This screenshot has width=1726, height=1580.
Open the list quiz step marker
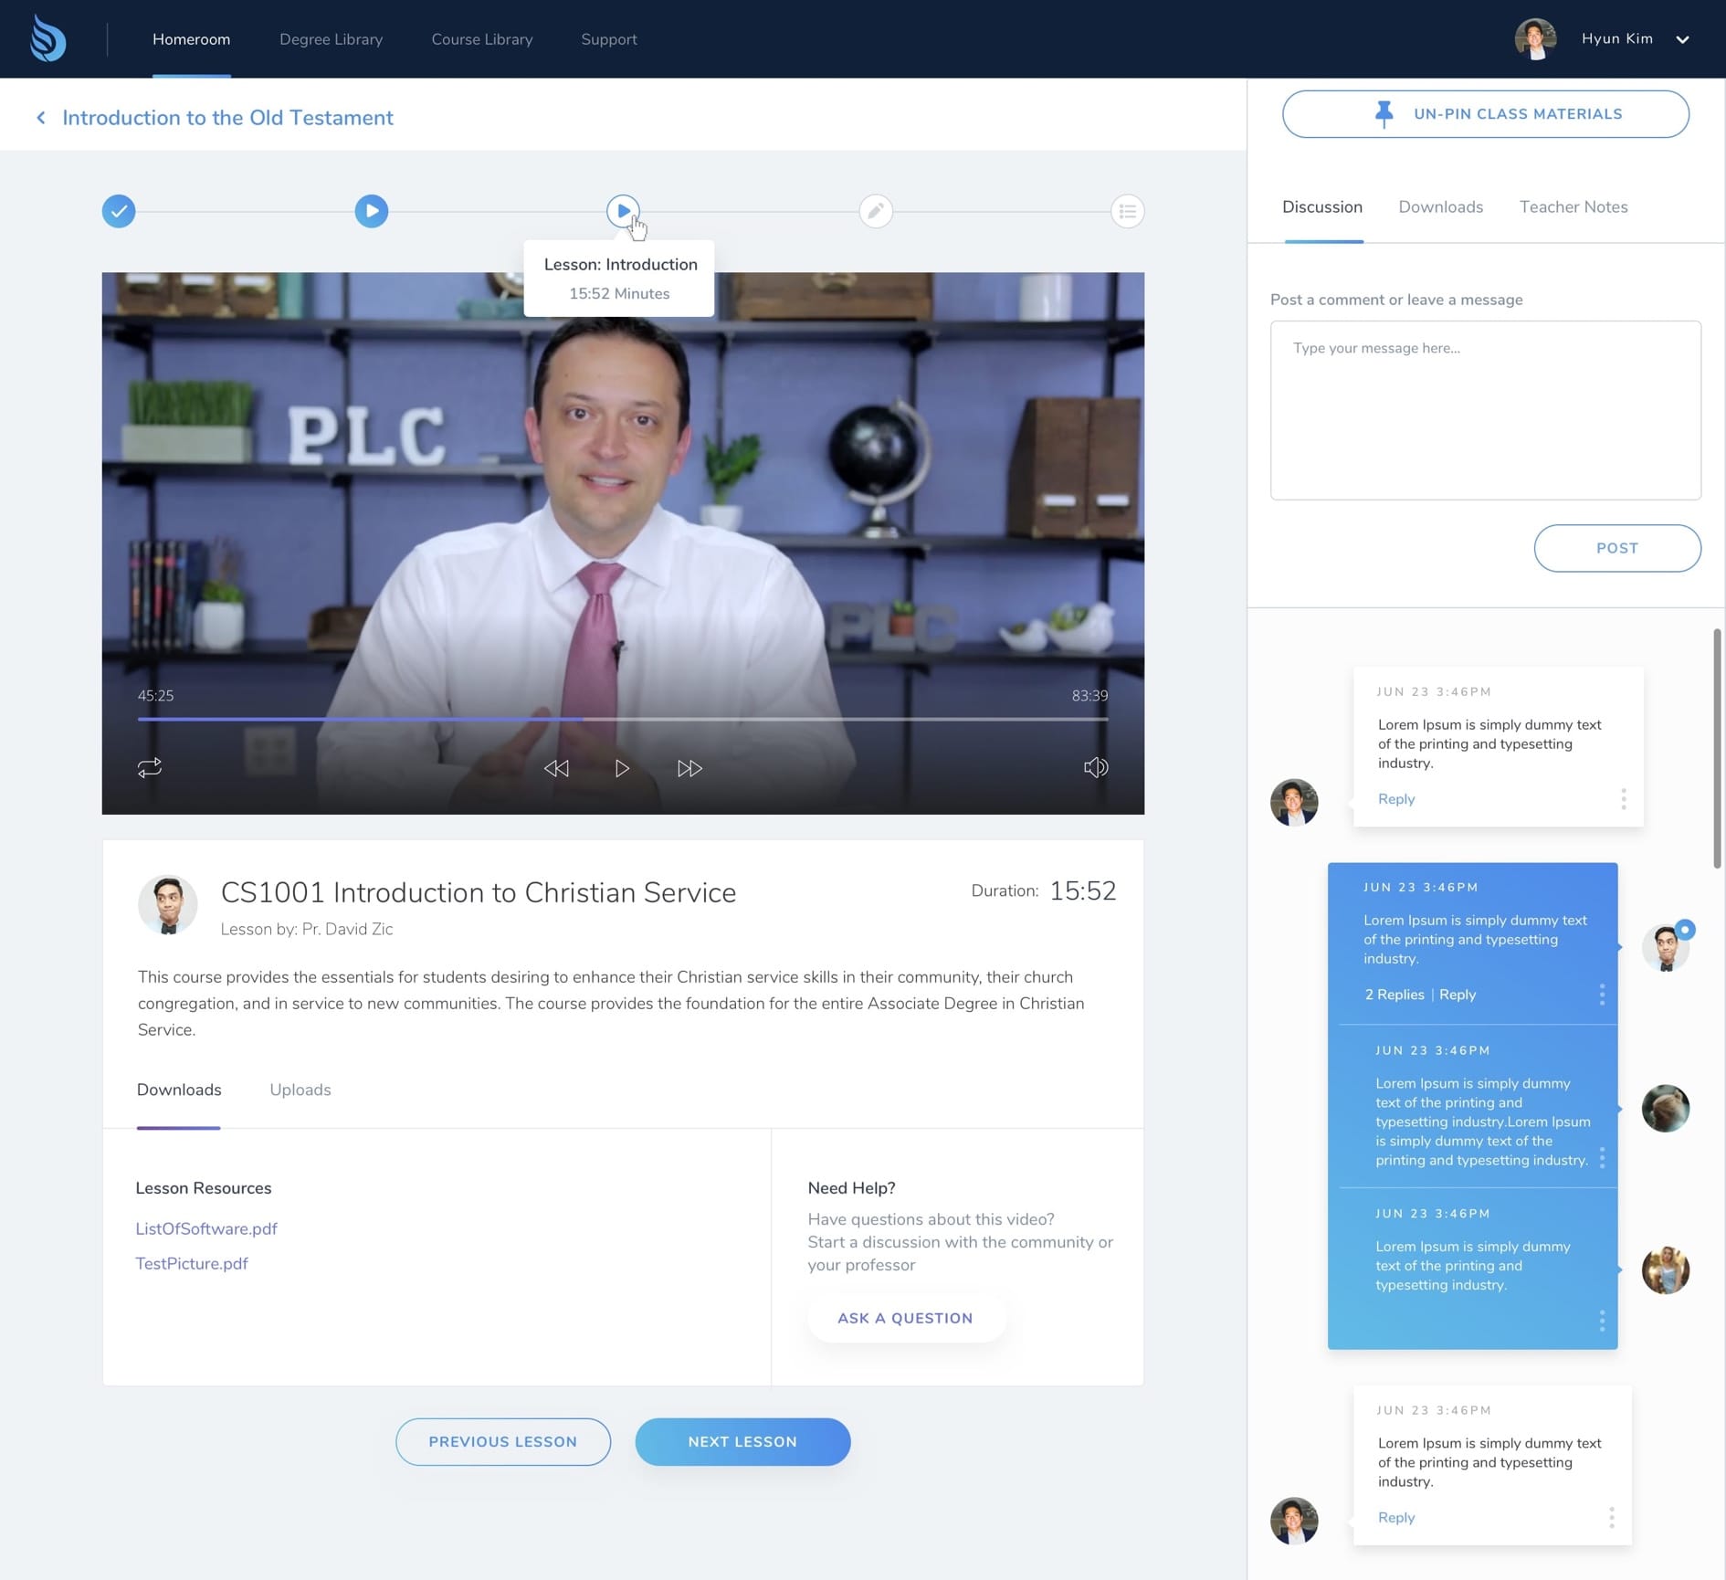point(1127,211)
